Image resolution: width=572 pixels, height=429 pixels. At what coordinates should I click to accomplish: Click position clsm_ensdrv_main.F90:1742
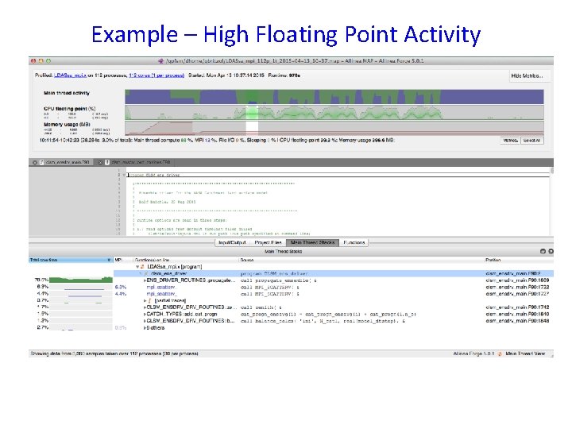[x=517, y=307]
